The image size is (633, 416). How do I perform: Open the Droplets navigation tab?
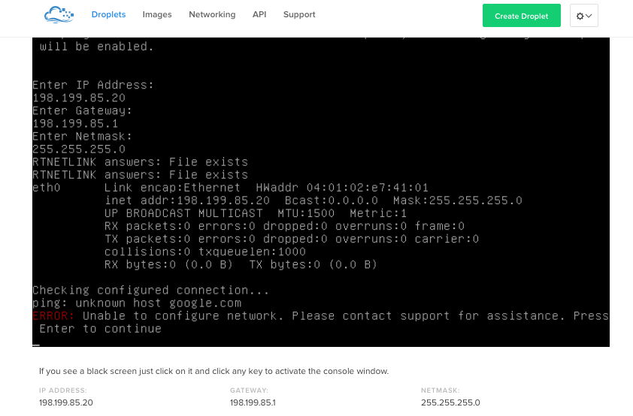click(108, 14)
